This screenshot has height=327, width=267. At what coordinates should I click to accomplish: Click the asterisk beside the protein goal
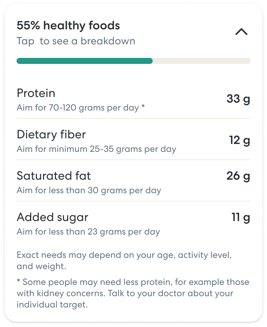pos(143,108)
